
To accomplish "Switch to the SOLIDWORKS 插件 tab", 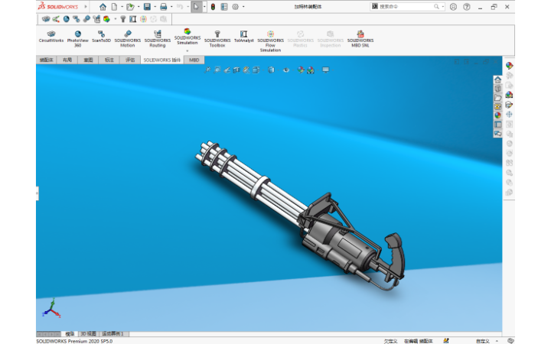I will 161,60.
